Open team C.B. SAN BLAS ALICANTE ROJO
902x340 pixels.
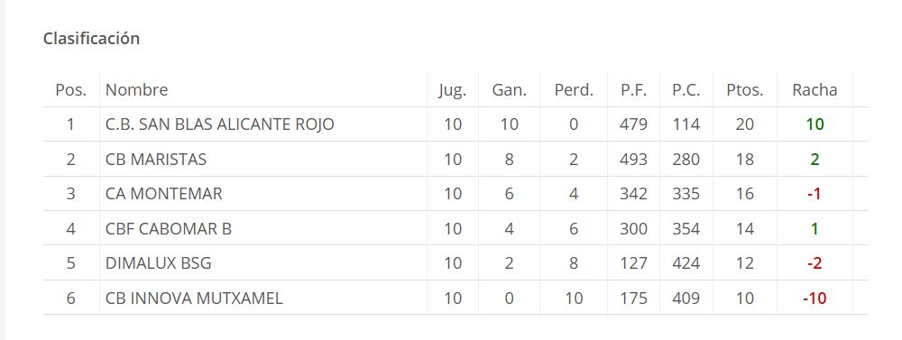point(220,124)
